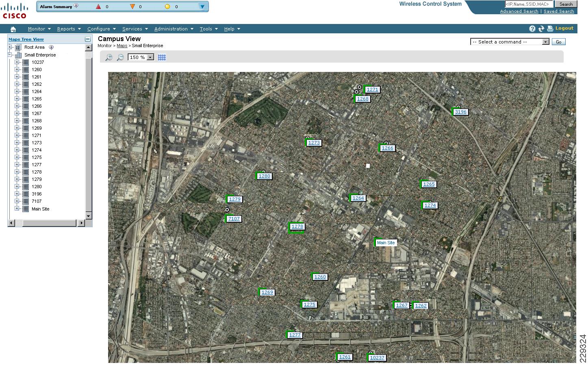The width and height of the screenshot is (588, 367).
Task: Click the access point marker above 7107
Action: pos(227,210)
